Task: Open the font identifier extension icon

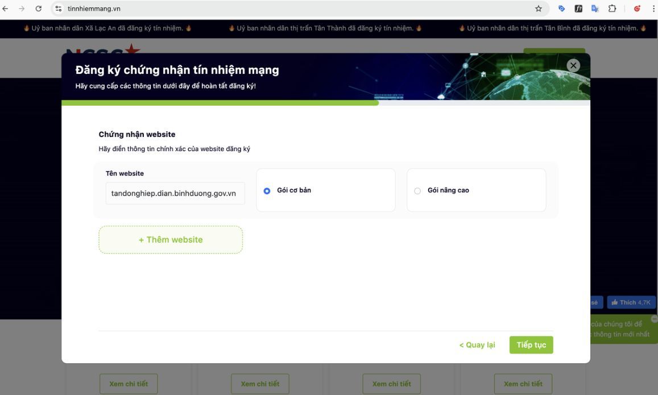Action: (578, 9)
